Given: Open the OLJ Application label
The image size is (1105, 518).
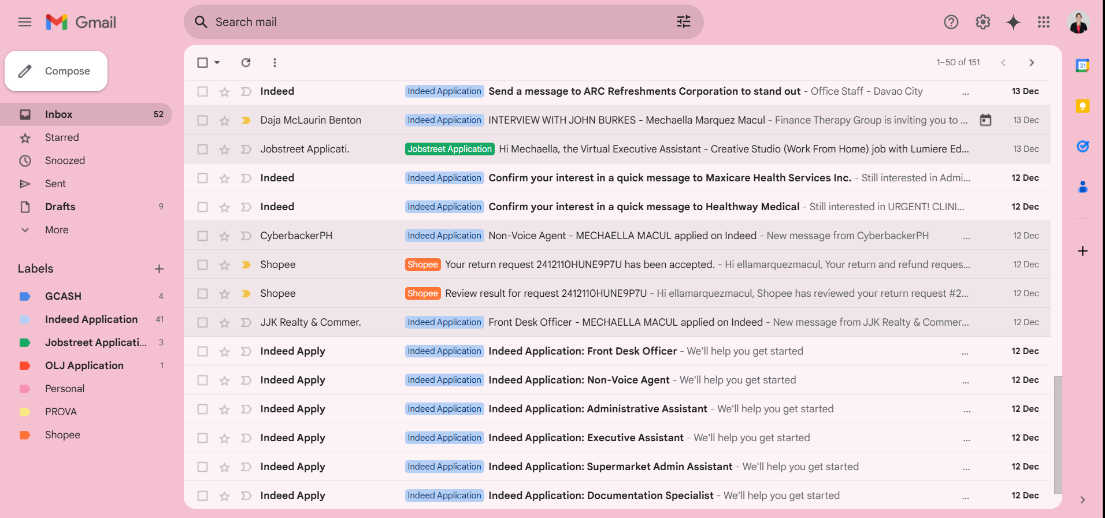Looking at the screenshot, I should 86,366.
